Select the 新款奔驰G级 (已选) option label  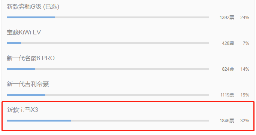pyautogui.click(x=33, y=7)
